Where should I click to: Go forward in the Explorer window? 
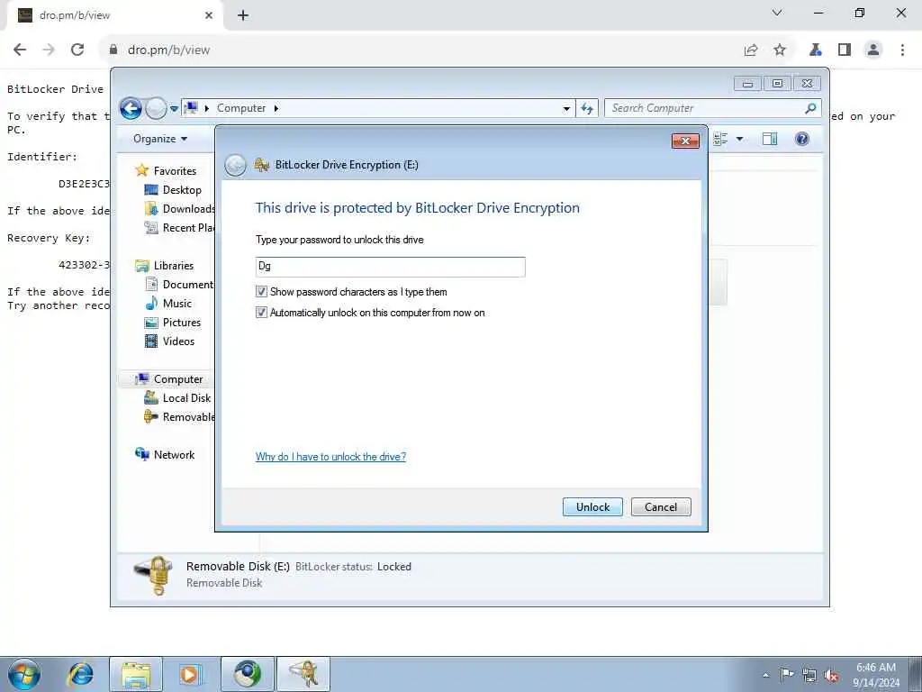tap(156, 108)
